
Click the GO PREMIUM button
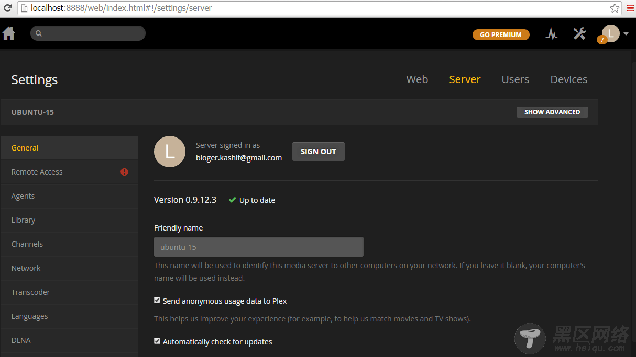pyautogui.click(x=501, y=34)
